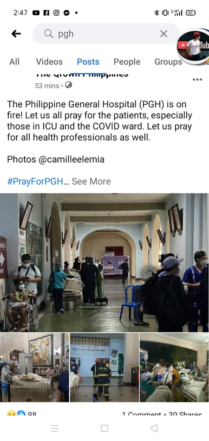
Task: Expand post text with See More
Action: pos(91,182)
